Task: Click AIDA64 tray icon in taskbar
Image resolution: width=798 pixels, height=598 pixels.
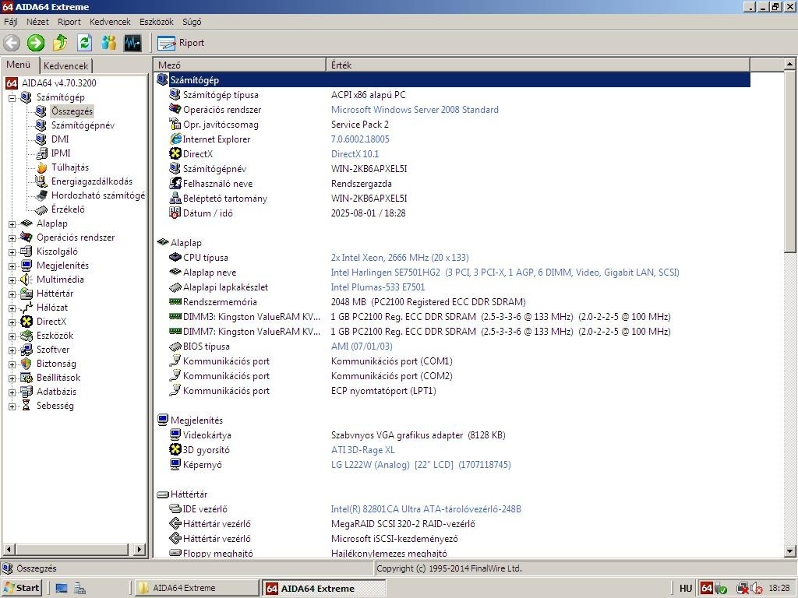Action: [706, 588]
